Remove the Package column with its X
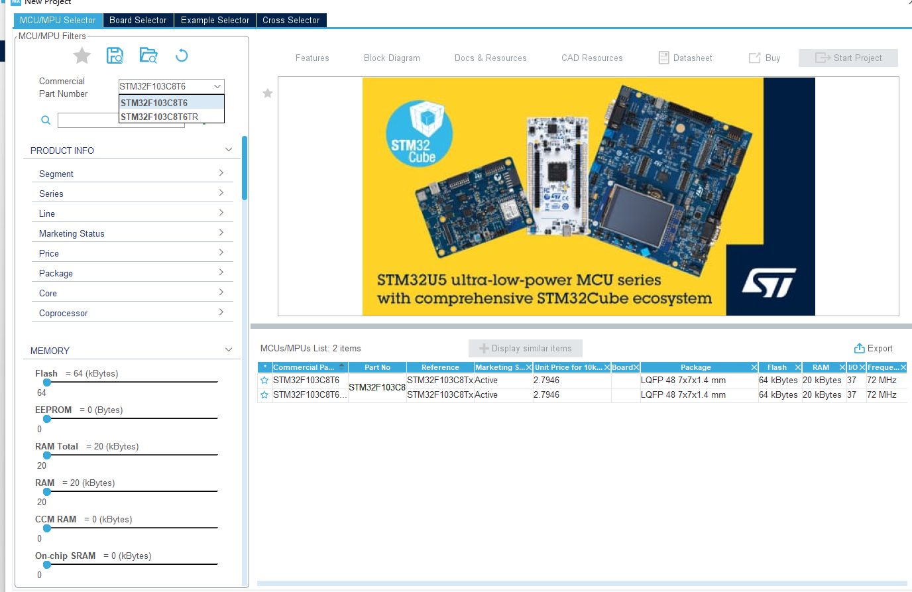The width and height of the screenshot is (912, 592). [x=754, y=367]
